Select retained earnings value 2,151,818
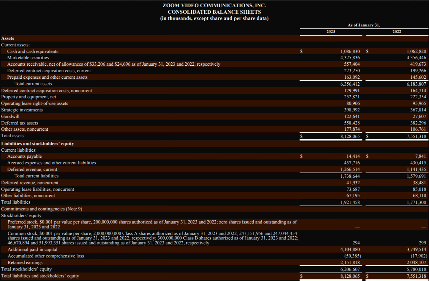The height and width of the screenshot is (281, 429). tap(350, 263)
